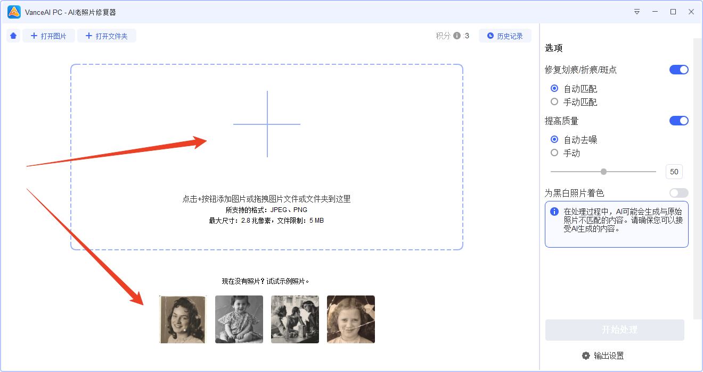Turn off the 提高质量 toggle
Screen dimensions: 703x372
[679, 121]
